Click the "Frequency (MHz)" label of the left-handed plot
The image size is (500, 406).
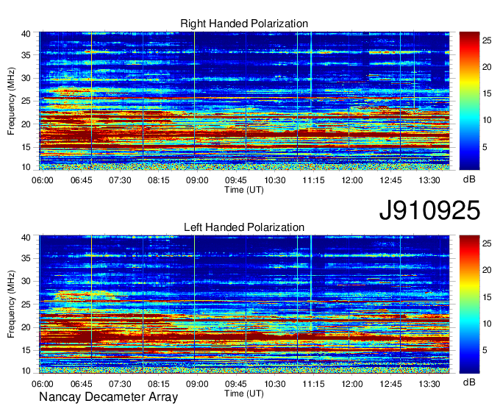pos(11,304)
